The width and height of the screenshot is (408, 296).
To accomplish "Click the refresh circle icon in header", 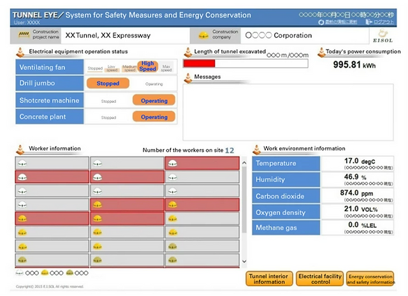I will click(x=321, y=22).
